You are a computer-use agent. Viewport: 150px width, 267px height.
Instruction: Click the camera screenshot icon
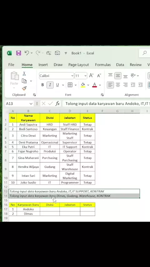[57, 53]
